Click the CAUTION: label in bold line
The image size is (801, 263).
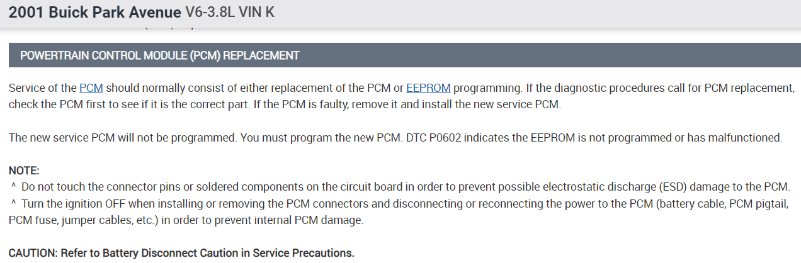click(x=33, y=253)
